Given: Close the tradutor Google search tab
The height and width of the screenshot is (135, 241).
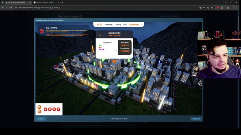Looking at the screenshot, I should (58, 3).
